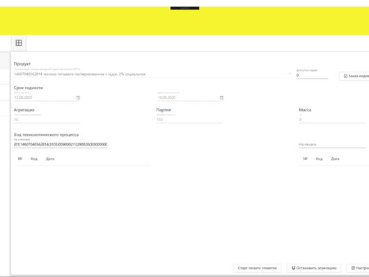Click the Дата column header in right table
The image size is (369, 277).
335,159
